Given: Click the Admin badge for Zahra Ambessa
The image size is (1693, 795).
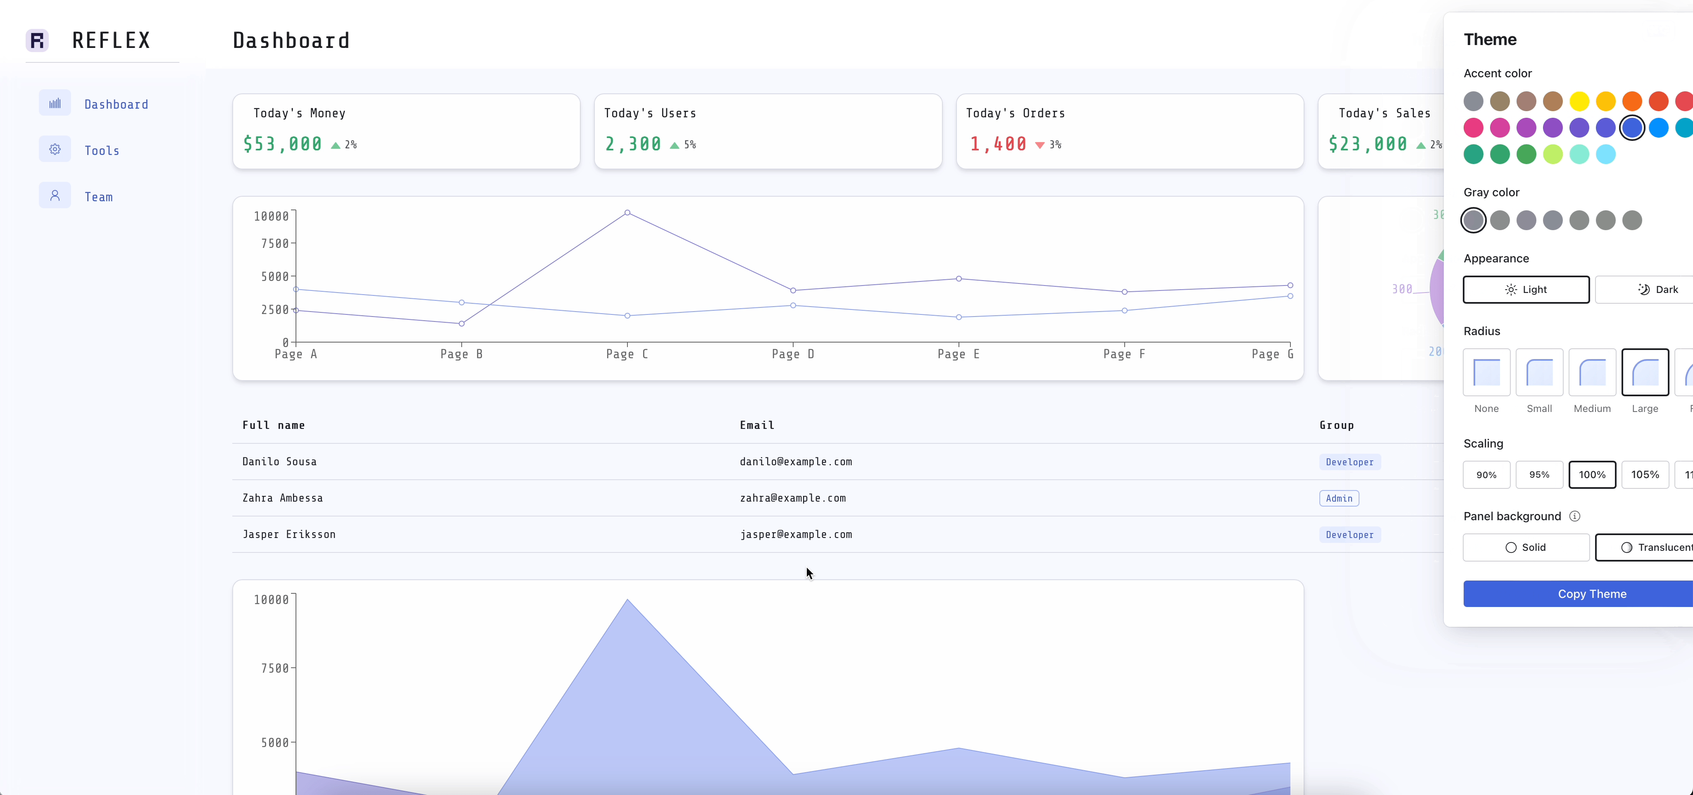Looking at the screenshot, I should tap(1339, 499).
